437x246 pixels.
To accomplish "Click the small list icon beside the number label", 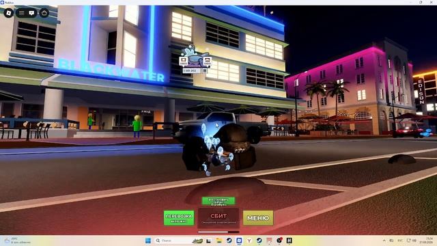I will click(205, 71).
